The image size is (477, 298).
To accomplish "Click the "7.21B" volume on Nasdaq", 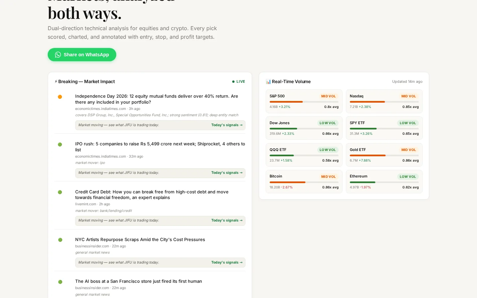I will 354,107.
